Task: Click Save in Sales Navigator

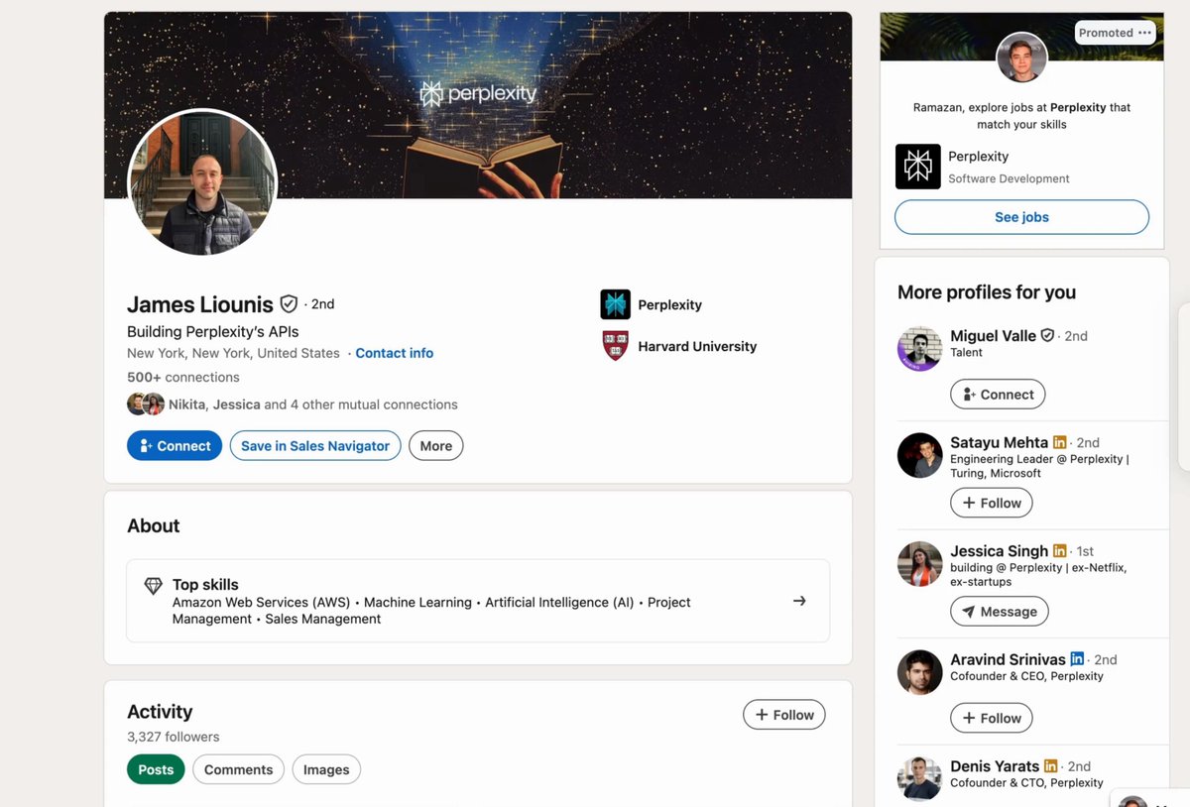Action: pos(315,446)
